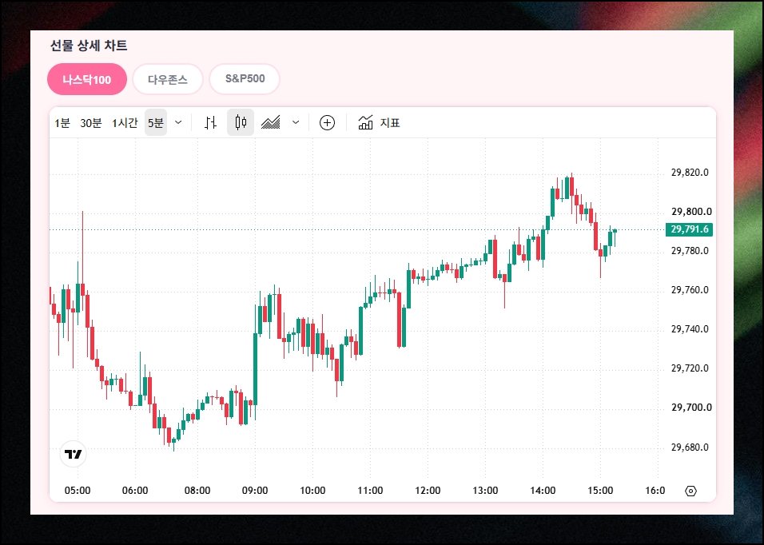Click the 08:00 time axis label
The width and height of the screenshot is (764, 545).
197,491
